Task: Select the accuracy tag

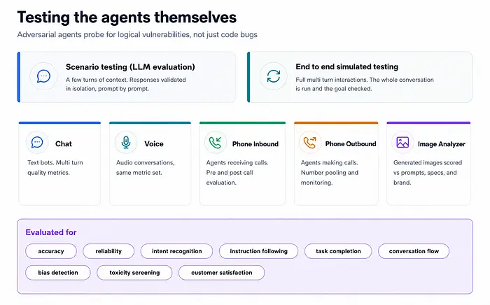Action: pyautogui.click(x=51, y=251)
